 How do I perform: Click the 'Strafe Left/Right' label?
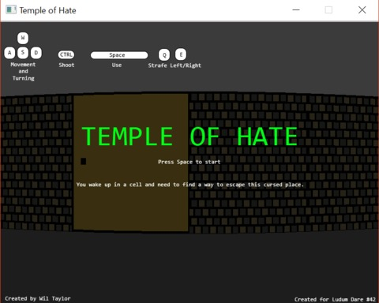point(174,65)
